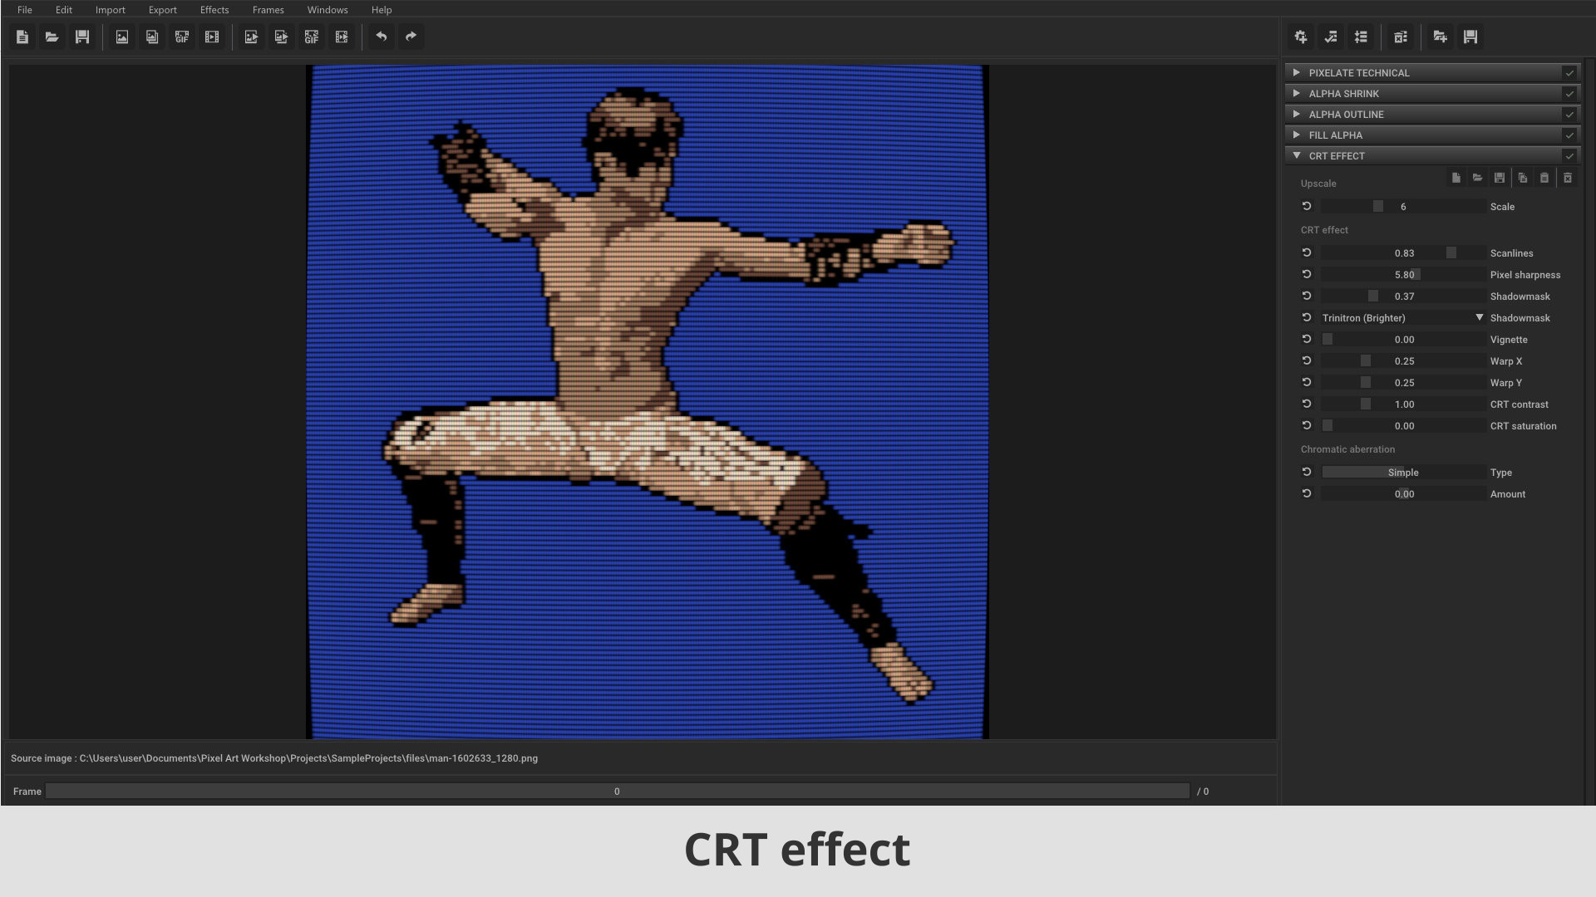1596x897 pixels.
Task: Collapse the CRT EFFECT section
Action: [x=1296, y=155]
